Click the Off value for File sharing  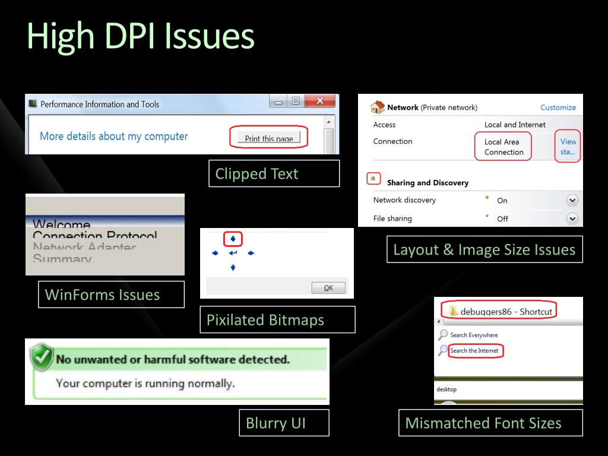pyautogui.click(x=502, y=219)
